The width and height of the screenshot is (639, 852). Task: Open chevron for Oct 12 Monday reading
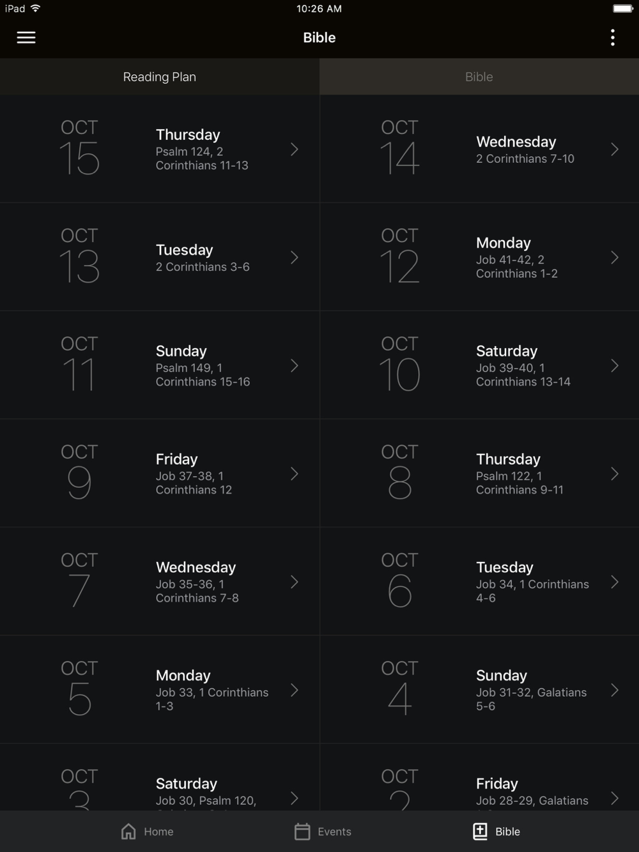(615, 257)
